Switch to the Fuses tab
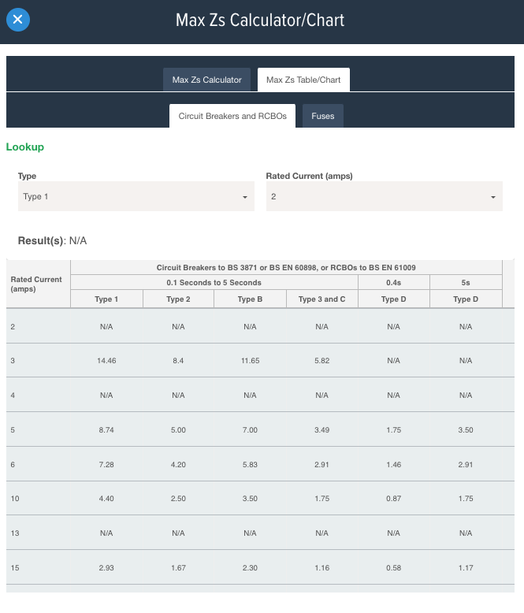Screen dimensions: 524x613 [x=323, y=116]
